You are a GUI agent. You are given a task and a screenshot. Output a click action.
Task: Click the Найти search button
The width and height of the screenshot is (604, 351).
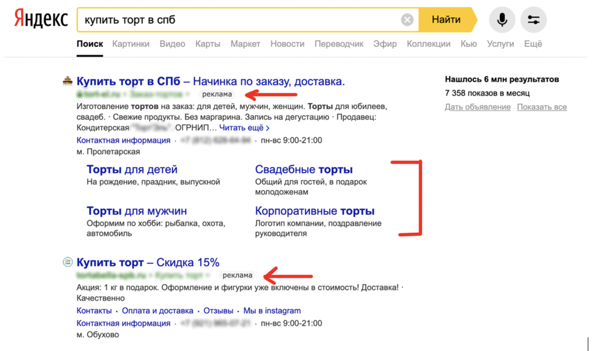[x=447, y=20]
